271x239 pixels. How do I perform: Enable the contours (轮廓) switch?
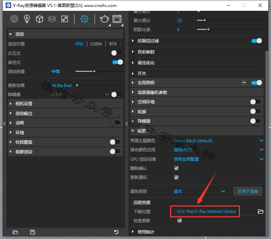coord(255,111)
